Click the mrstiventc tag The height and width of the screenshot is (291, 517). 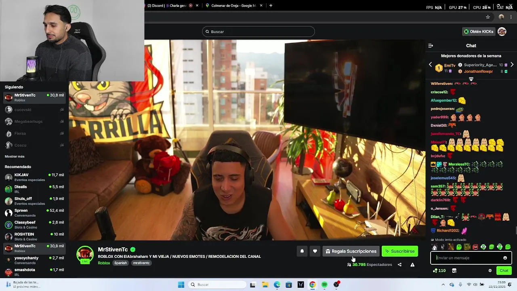click(141, 263)
